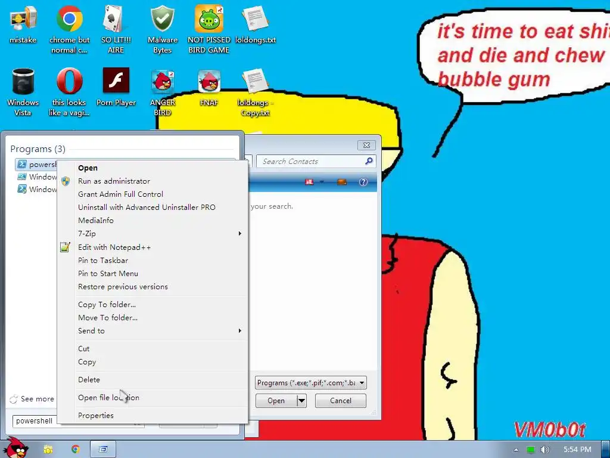This screenshot has width=610, height=458.
Task: Show hidden tray icons arrow
Action: (516, 450)
